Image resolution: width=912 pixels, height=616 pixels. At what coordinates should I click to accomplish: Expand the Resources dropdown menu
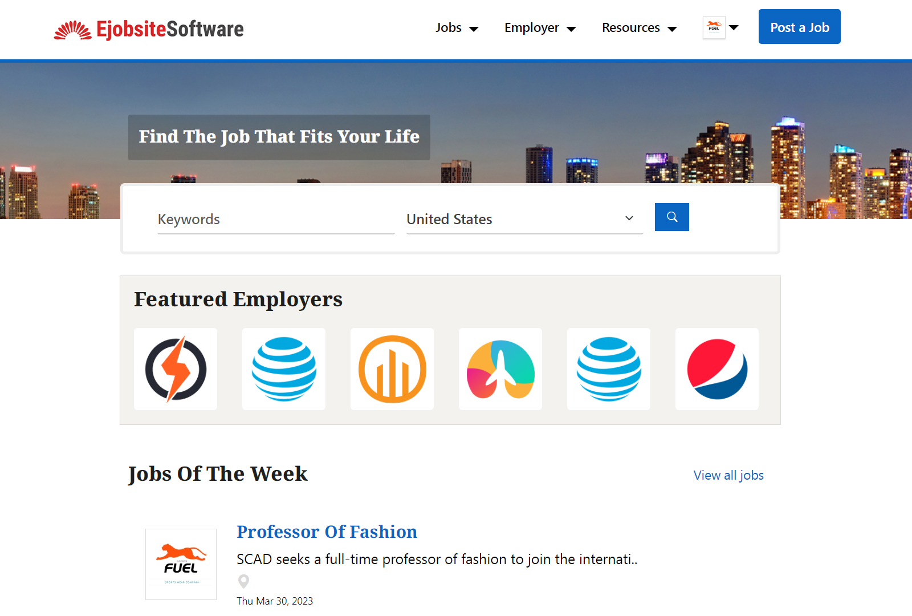pos(639,28)
